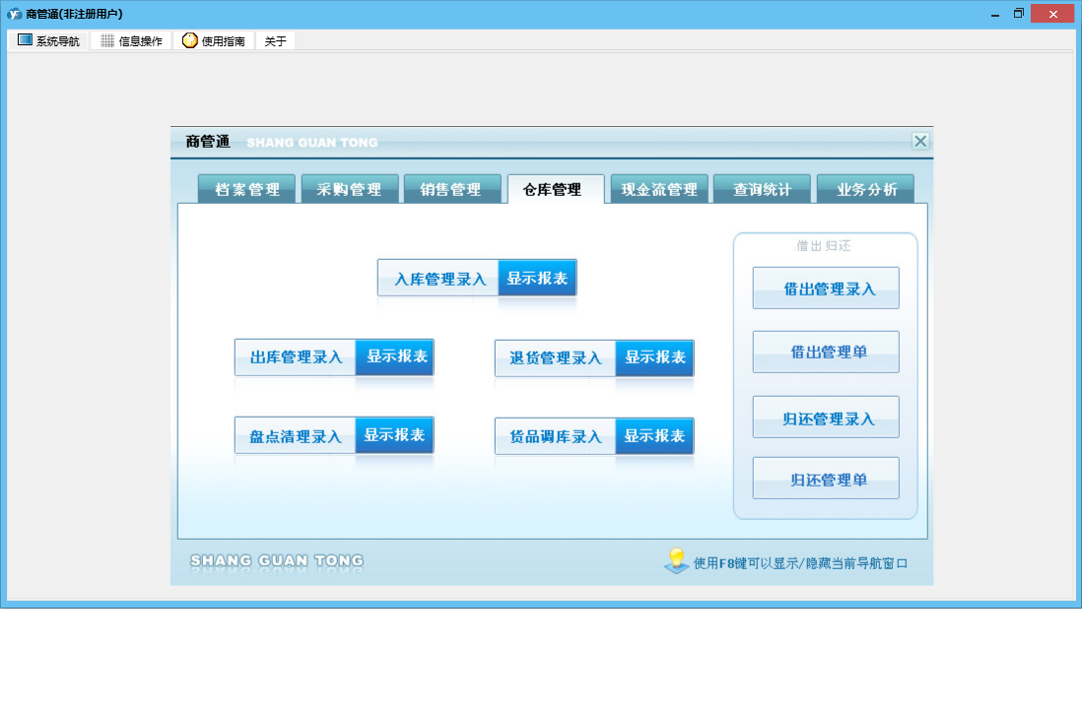The image size is (1082, 711).
Task: Show report for 货品调库录入
Action: click(x=654, y=436)
